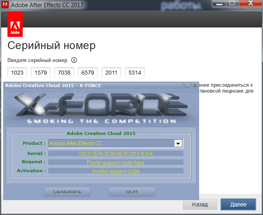This screenshot has height=215, width=263.
Task: Click the serial box containing 1023
Action: [17, 73]
